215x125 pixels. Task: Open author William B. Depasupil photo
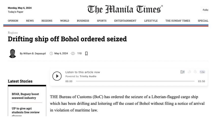(x=12, y=53)
